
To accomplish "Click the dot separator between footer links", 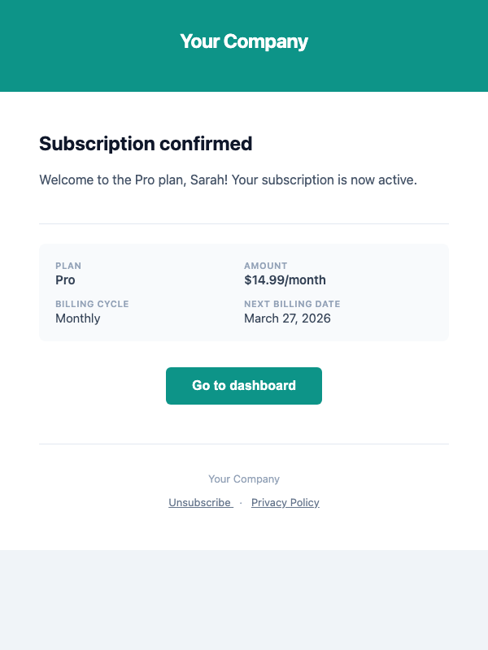I will click(240, 502).
